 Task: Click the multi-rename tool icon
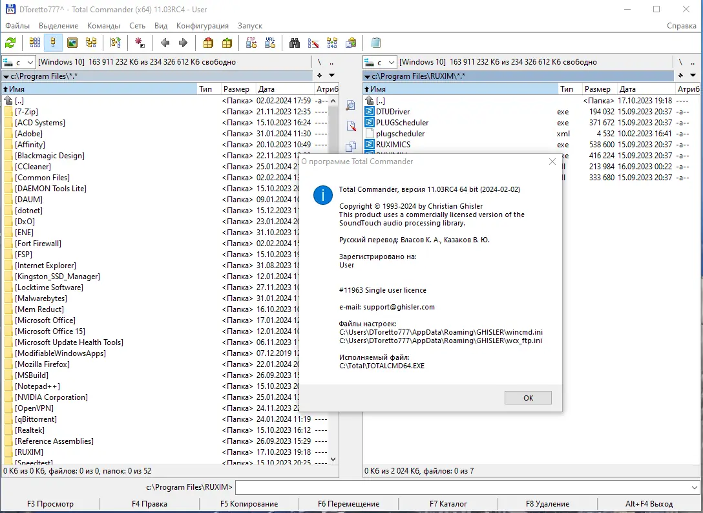(x=313, y=43)
